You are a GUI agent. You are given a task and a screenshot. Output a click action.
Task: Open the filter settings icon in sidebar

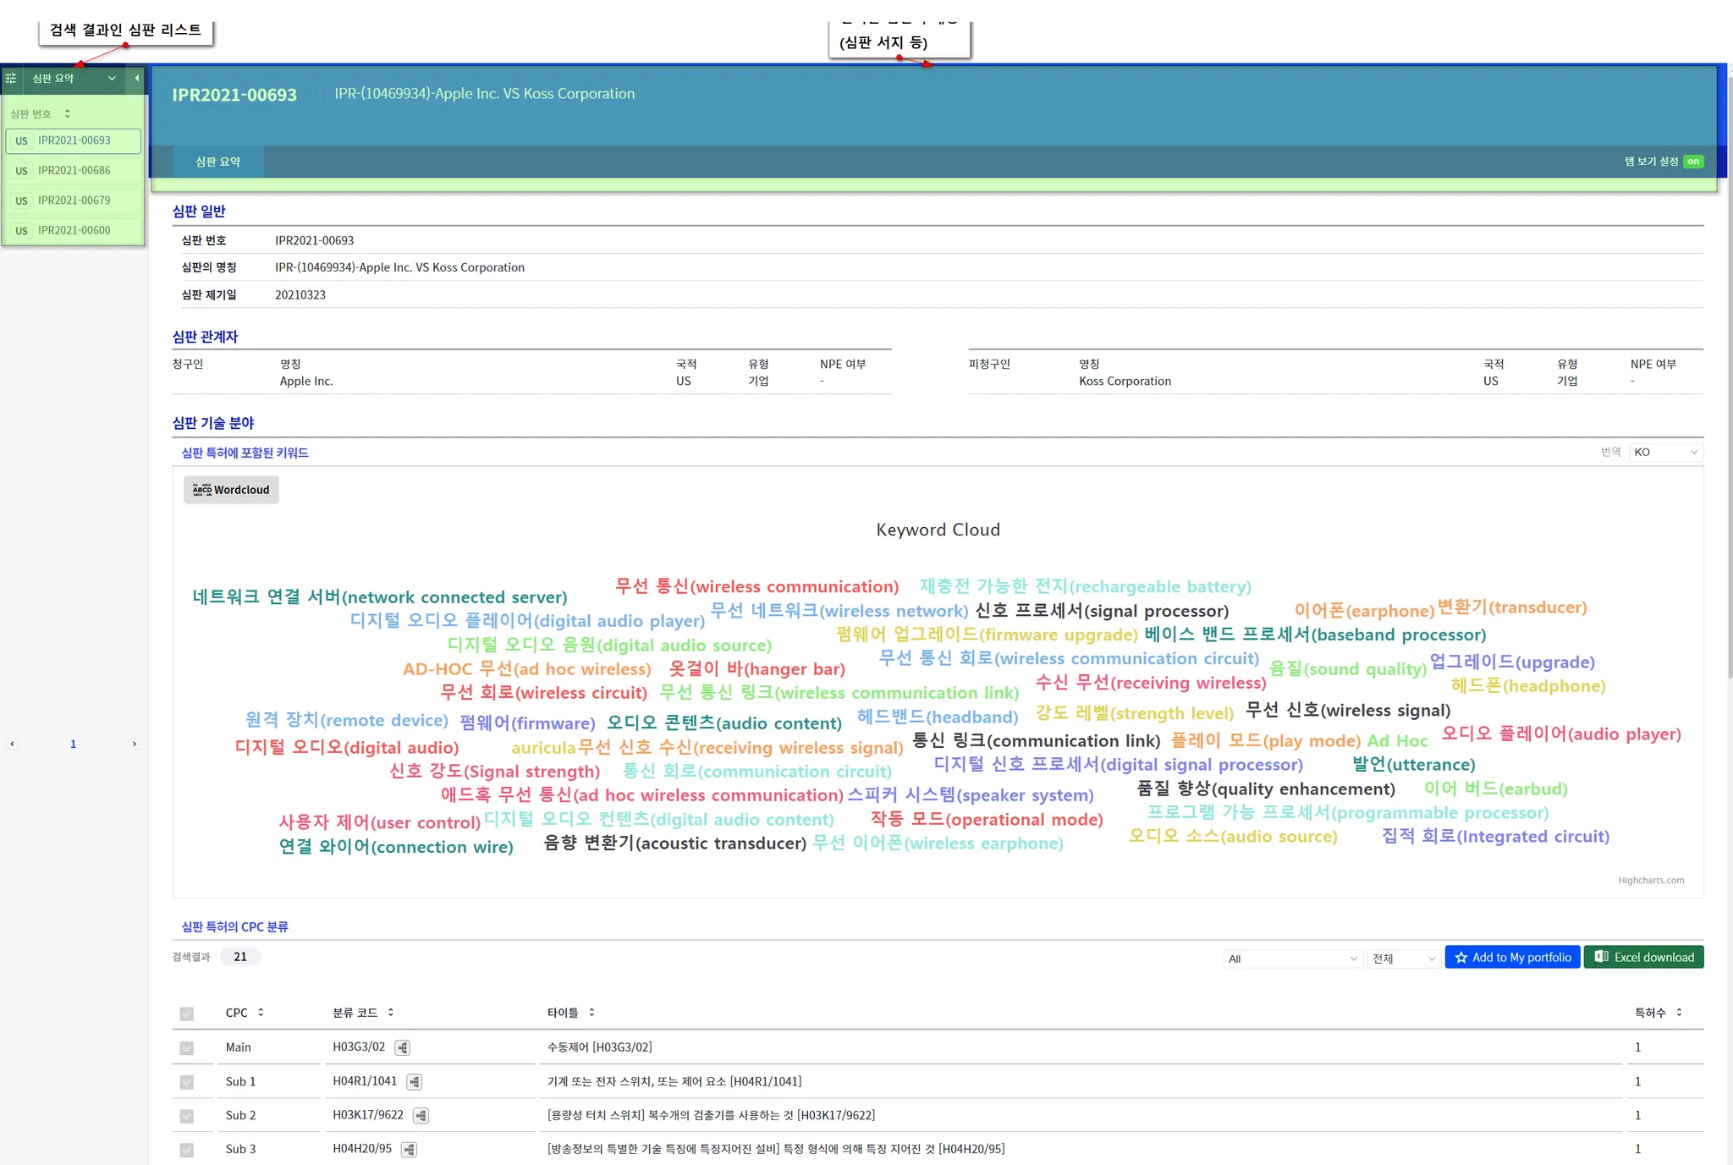coord(11,79)
